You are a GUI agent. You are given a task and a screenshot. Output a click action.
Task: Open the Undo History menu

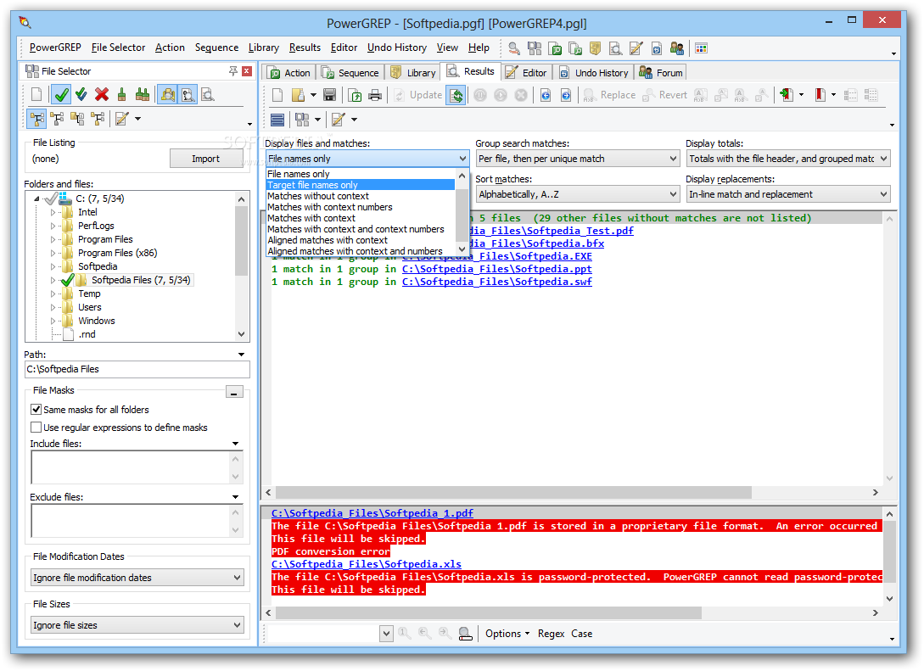pos(396,48)
